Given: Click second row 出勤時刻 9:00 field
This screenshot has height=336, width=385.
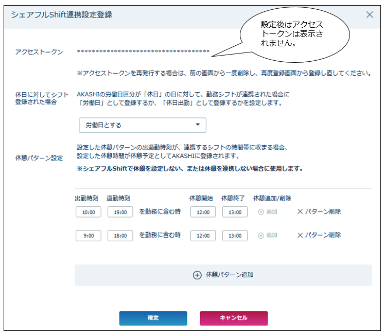Looking at the screenshot, I should (88, 236).
